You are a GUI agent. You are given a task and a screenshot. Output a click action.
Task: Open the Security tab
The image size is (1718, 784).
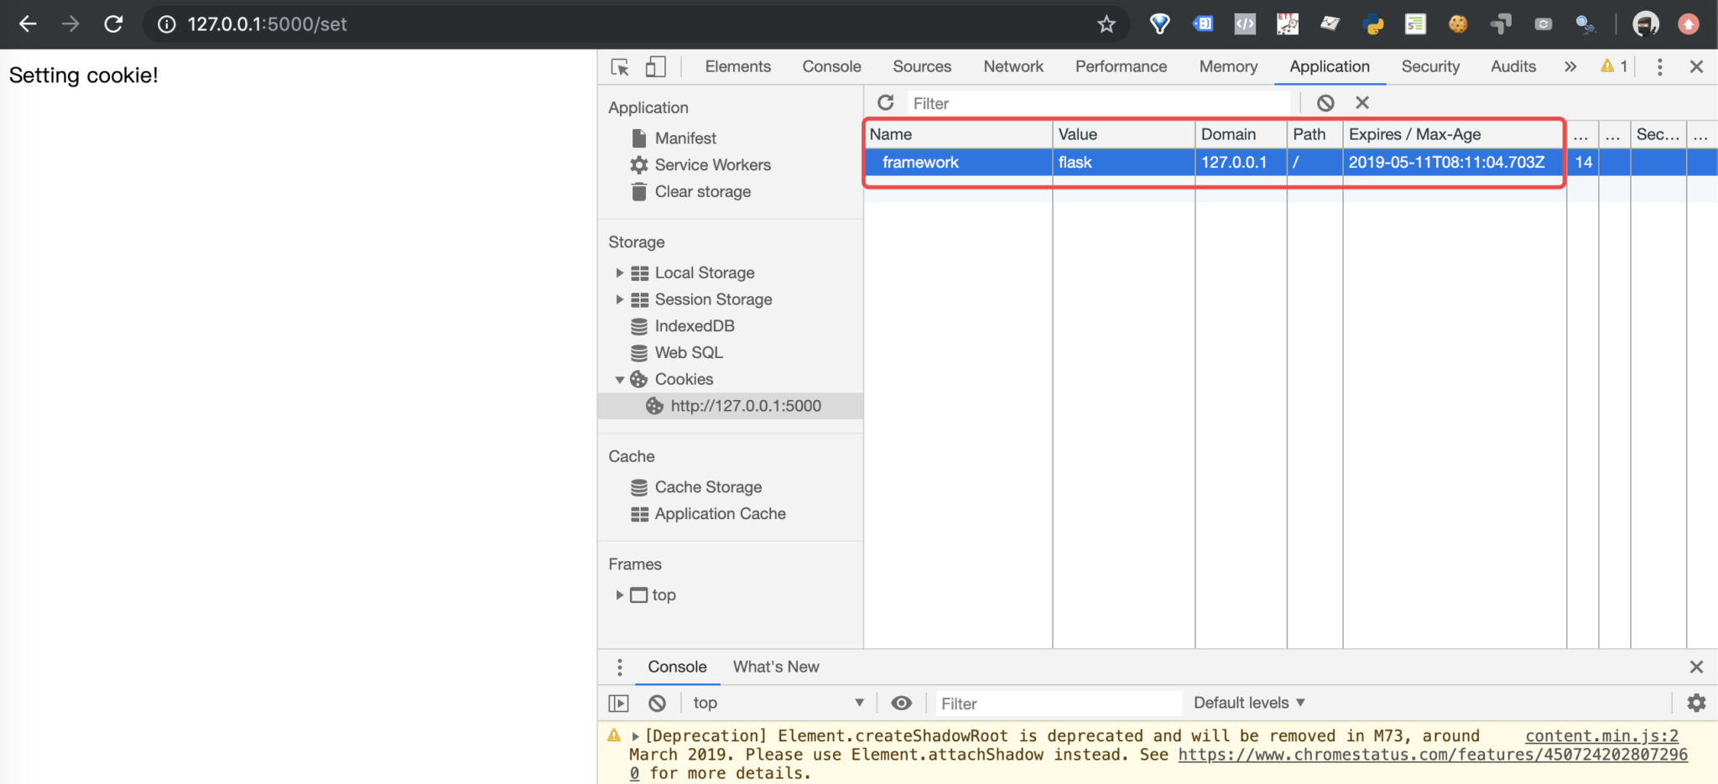[1430, 66]
